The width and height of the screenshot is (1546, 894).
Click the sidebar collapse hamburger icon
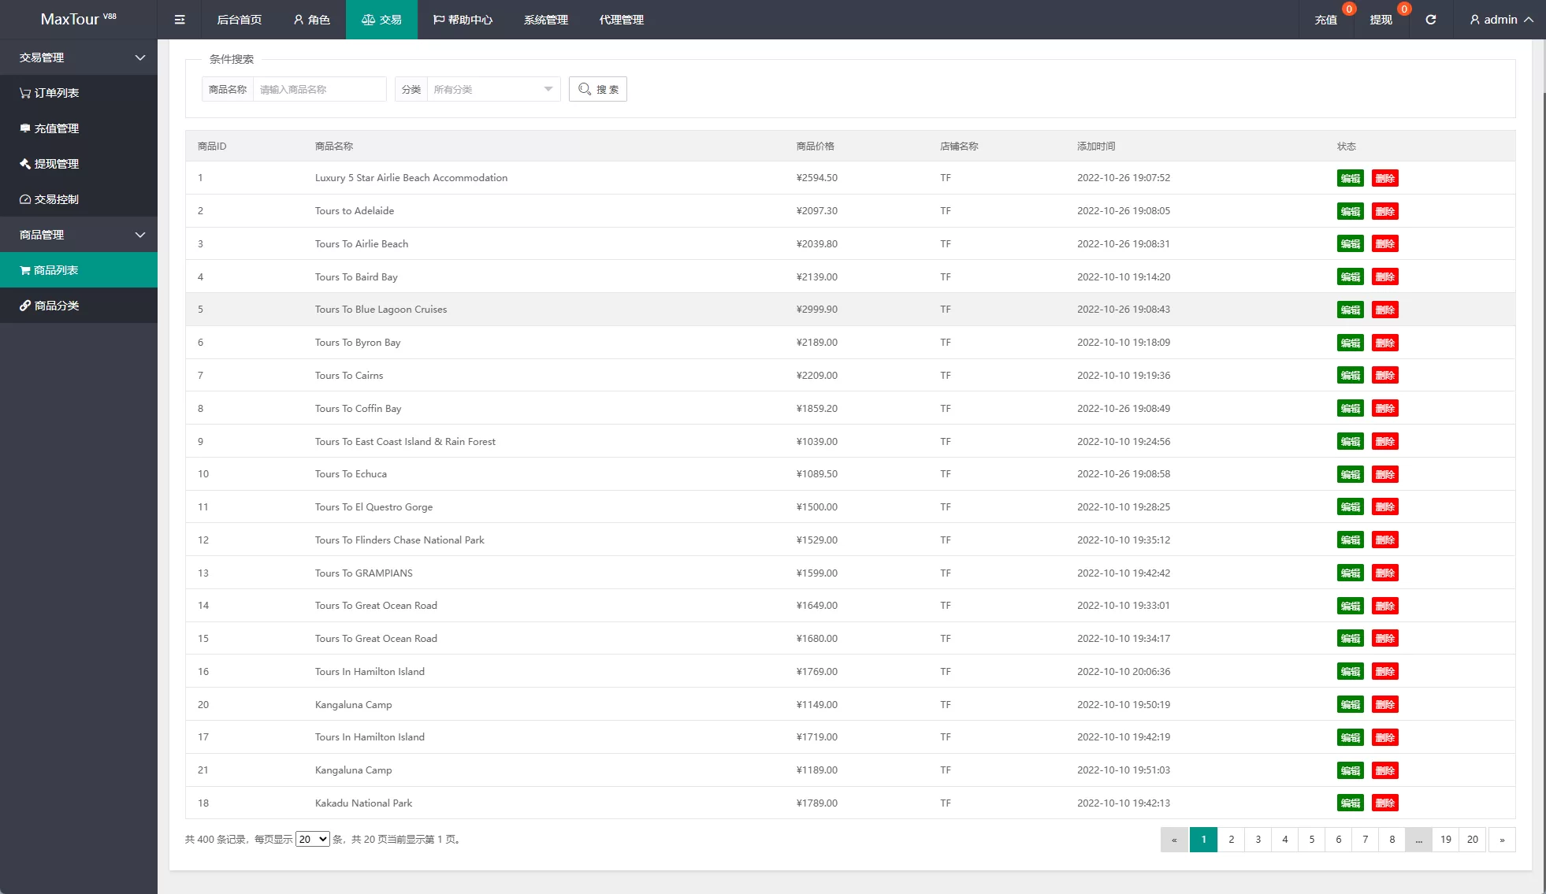click(x=180, y=20)
